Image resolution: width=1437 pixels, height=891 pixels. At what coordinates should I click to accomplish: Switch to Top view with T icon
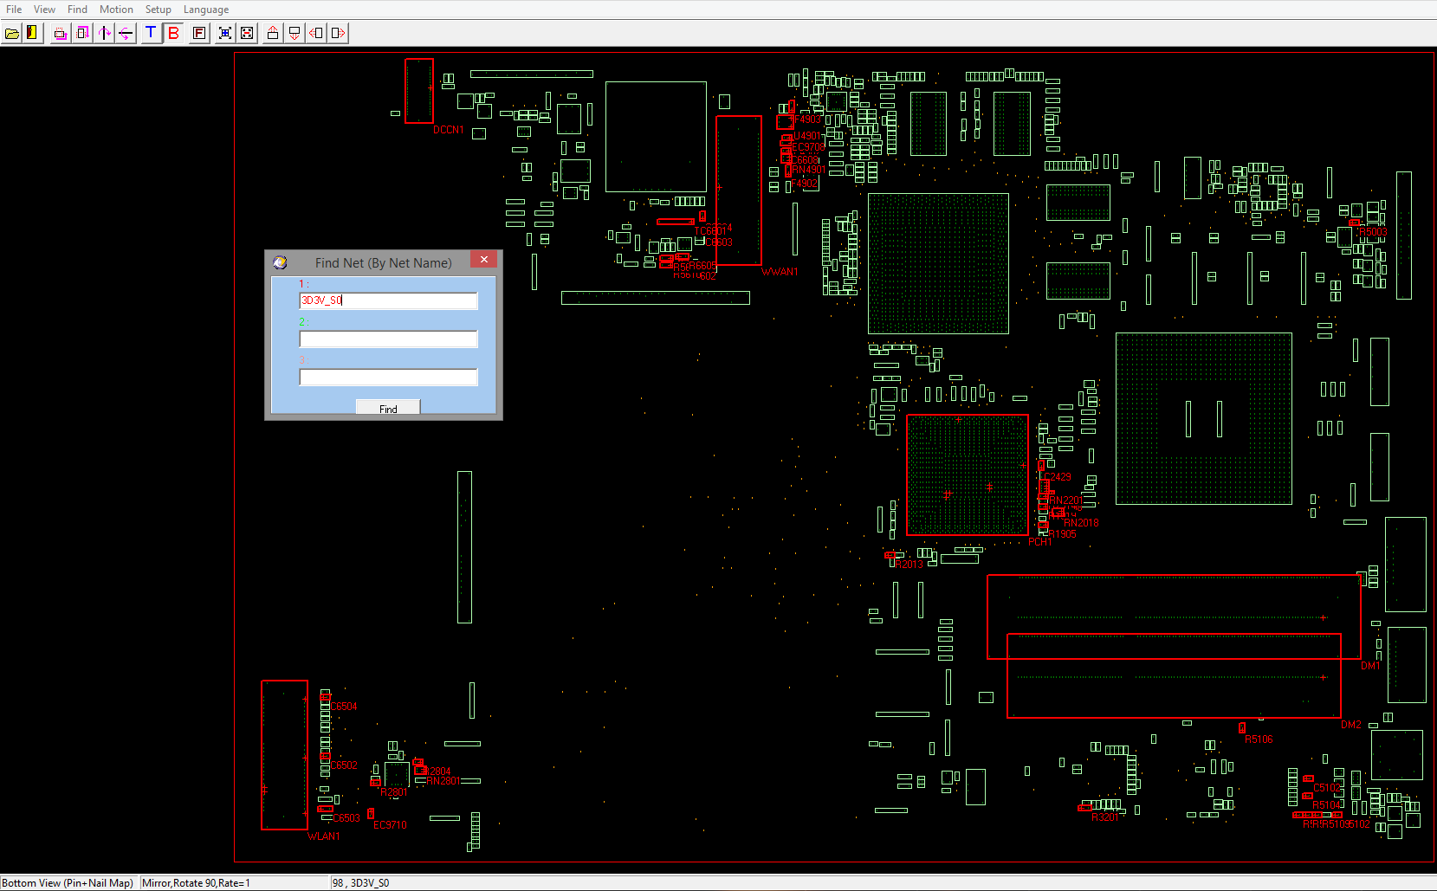click(151, 33)
